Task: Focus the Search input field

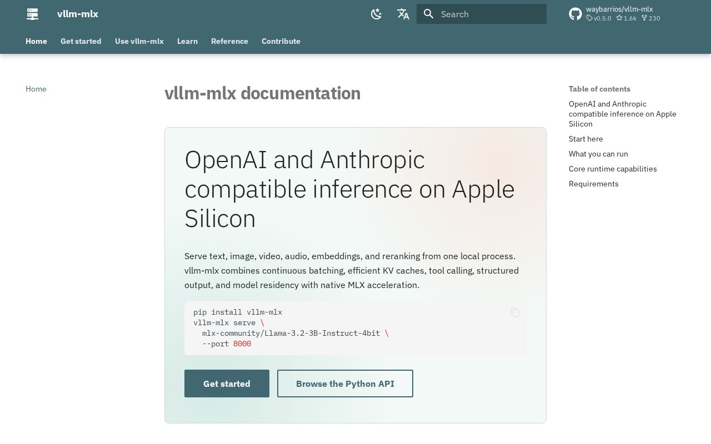Action: (x=482, y=14)
